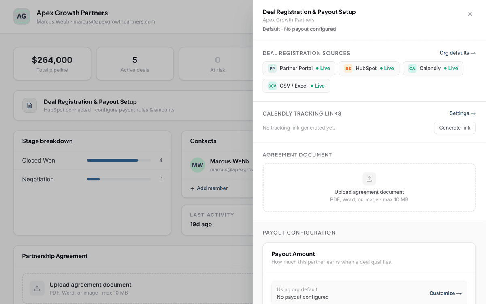
Task: Click the HS HubSpot badge icon
Action: click(348, 69)
